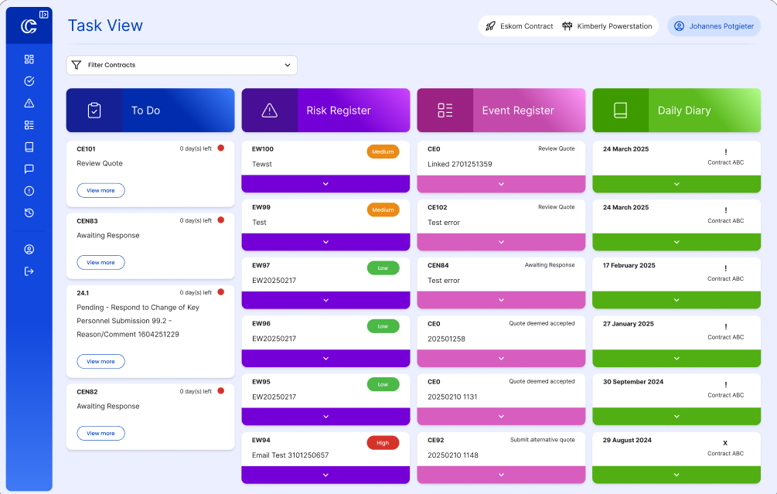The height and width of the screenshot is (494, 777).
Task: Click the red status dot on CEN83
Action: (x=221, y=220)
